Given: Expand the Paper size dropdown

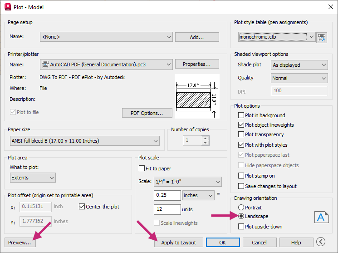Looking at the screenshot, I should tap(85, 141).
